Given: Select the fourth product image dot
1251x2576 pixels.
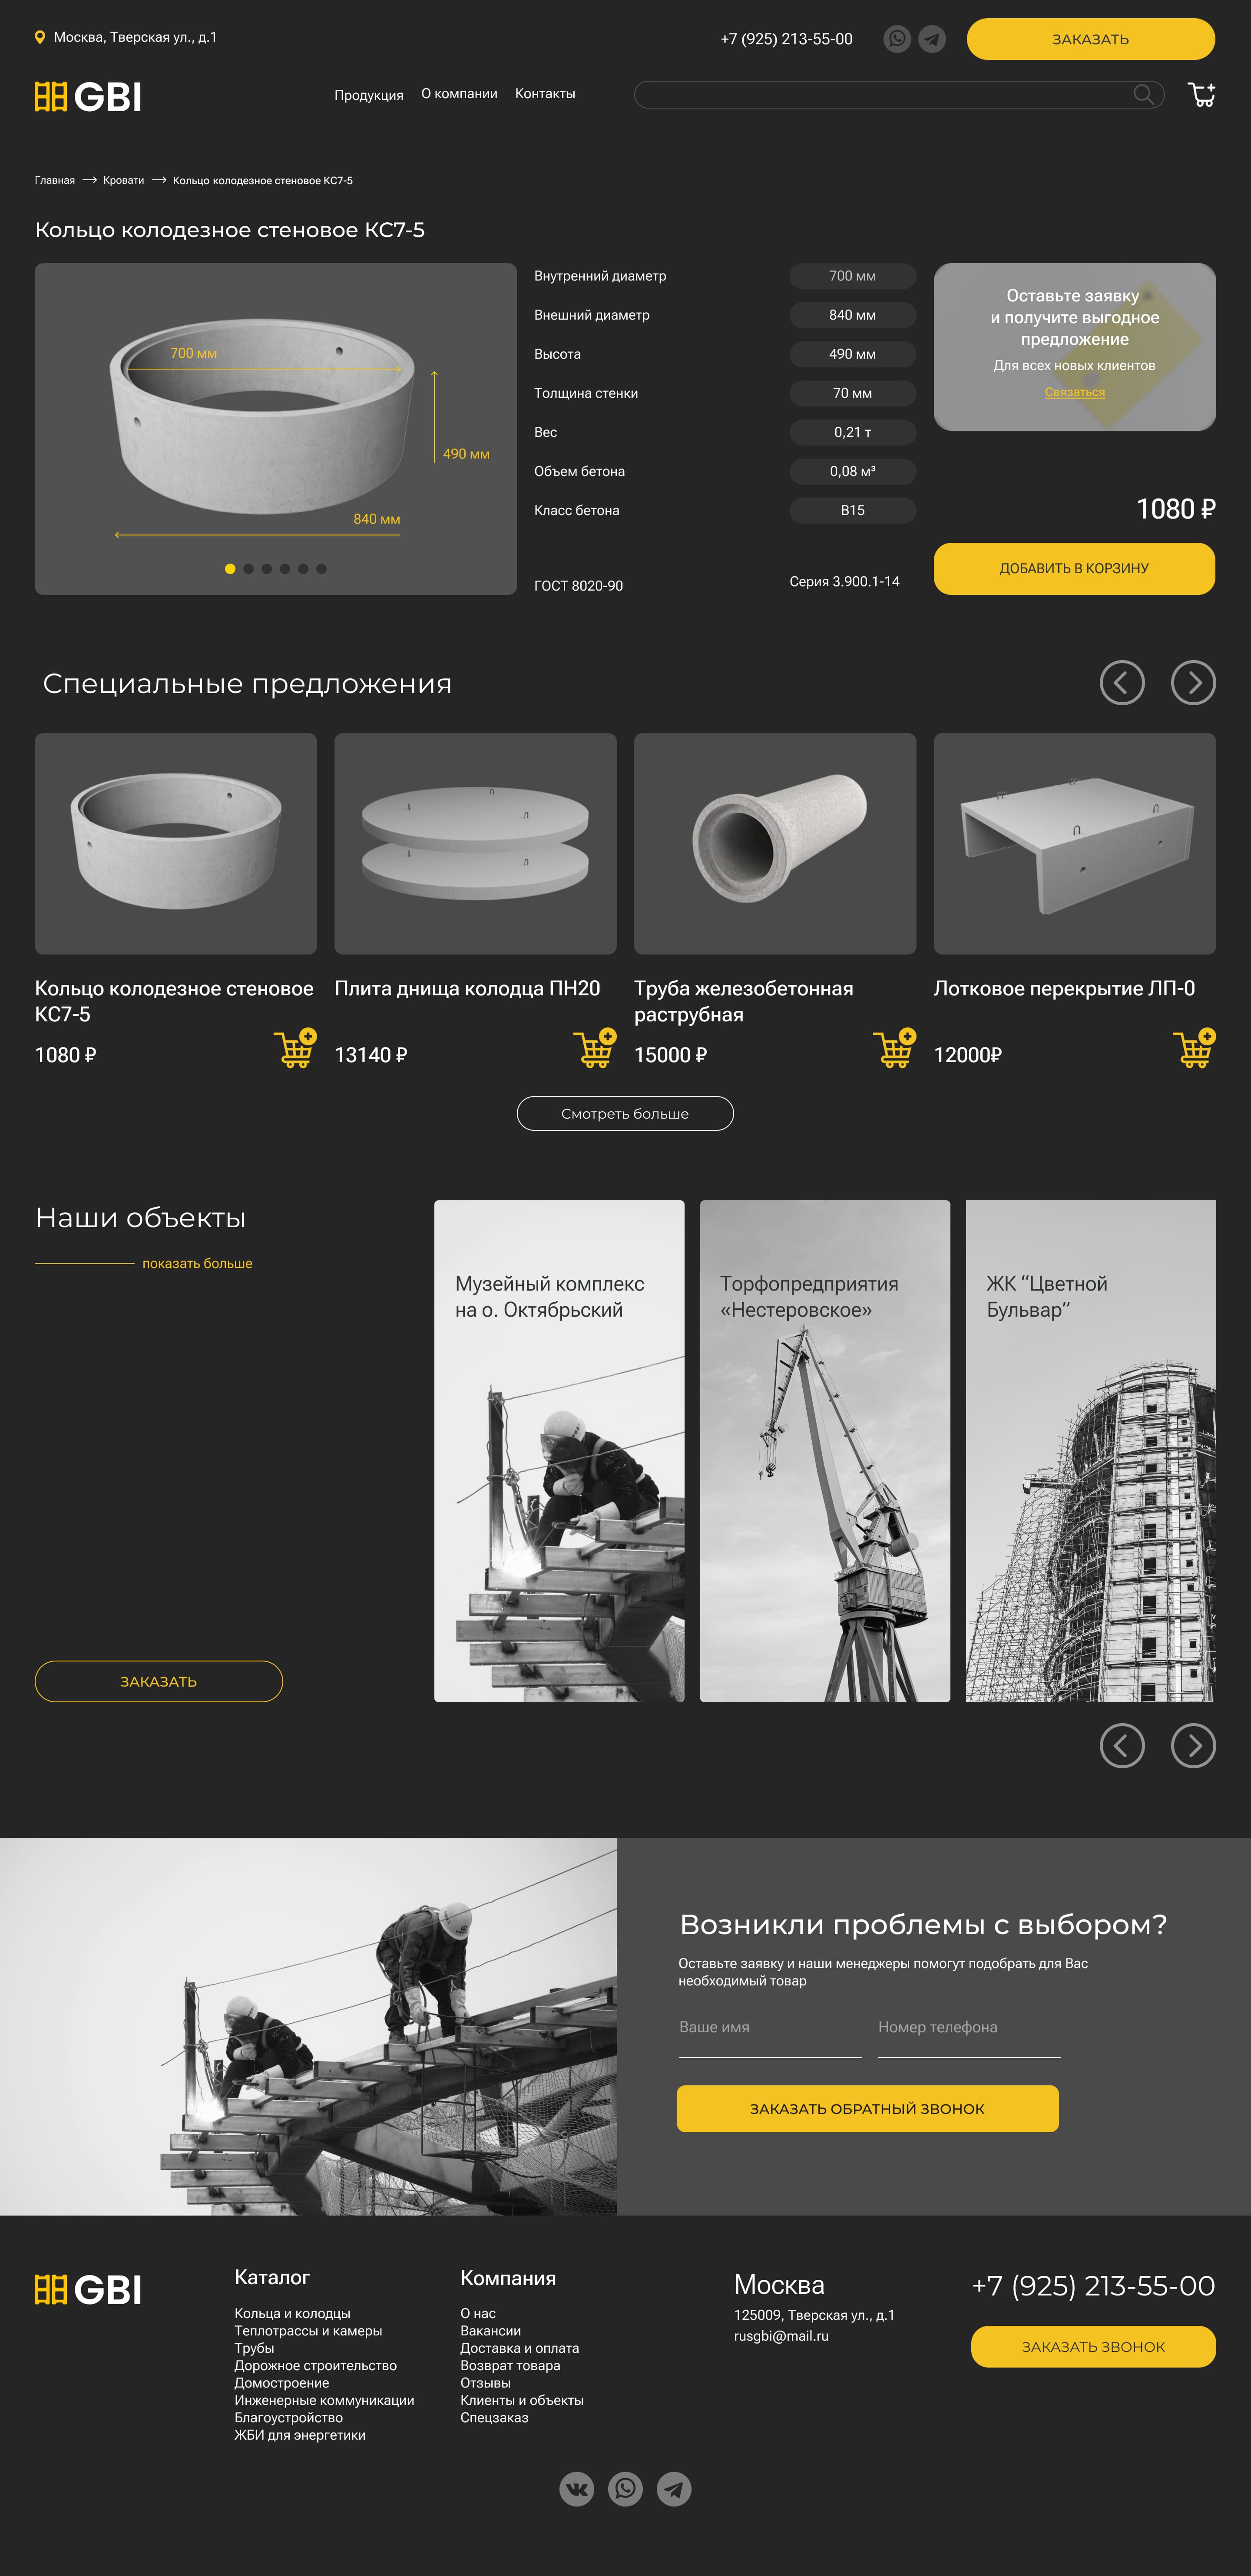Looking at the screenshot, I should pyautogui.click(x=285, y=569).
